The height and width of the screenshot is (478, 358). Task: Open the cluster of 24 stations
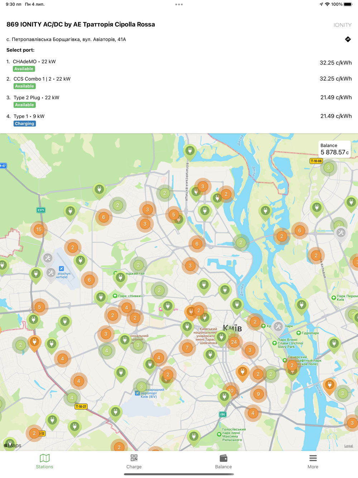pos(234,342)
